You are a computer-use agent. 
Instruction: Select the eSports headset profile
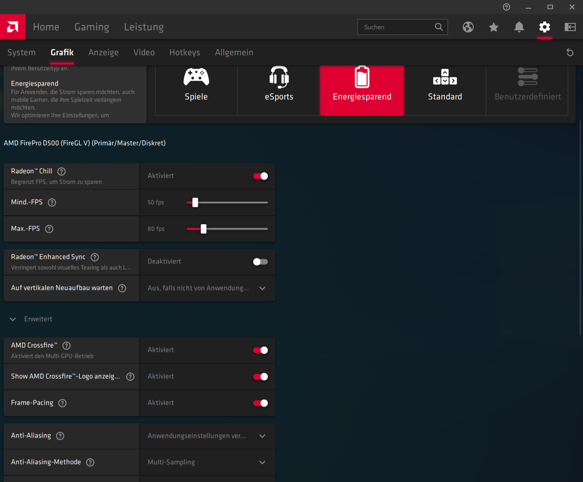pyautogui.click(x=279, y=90)
